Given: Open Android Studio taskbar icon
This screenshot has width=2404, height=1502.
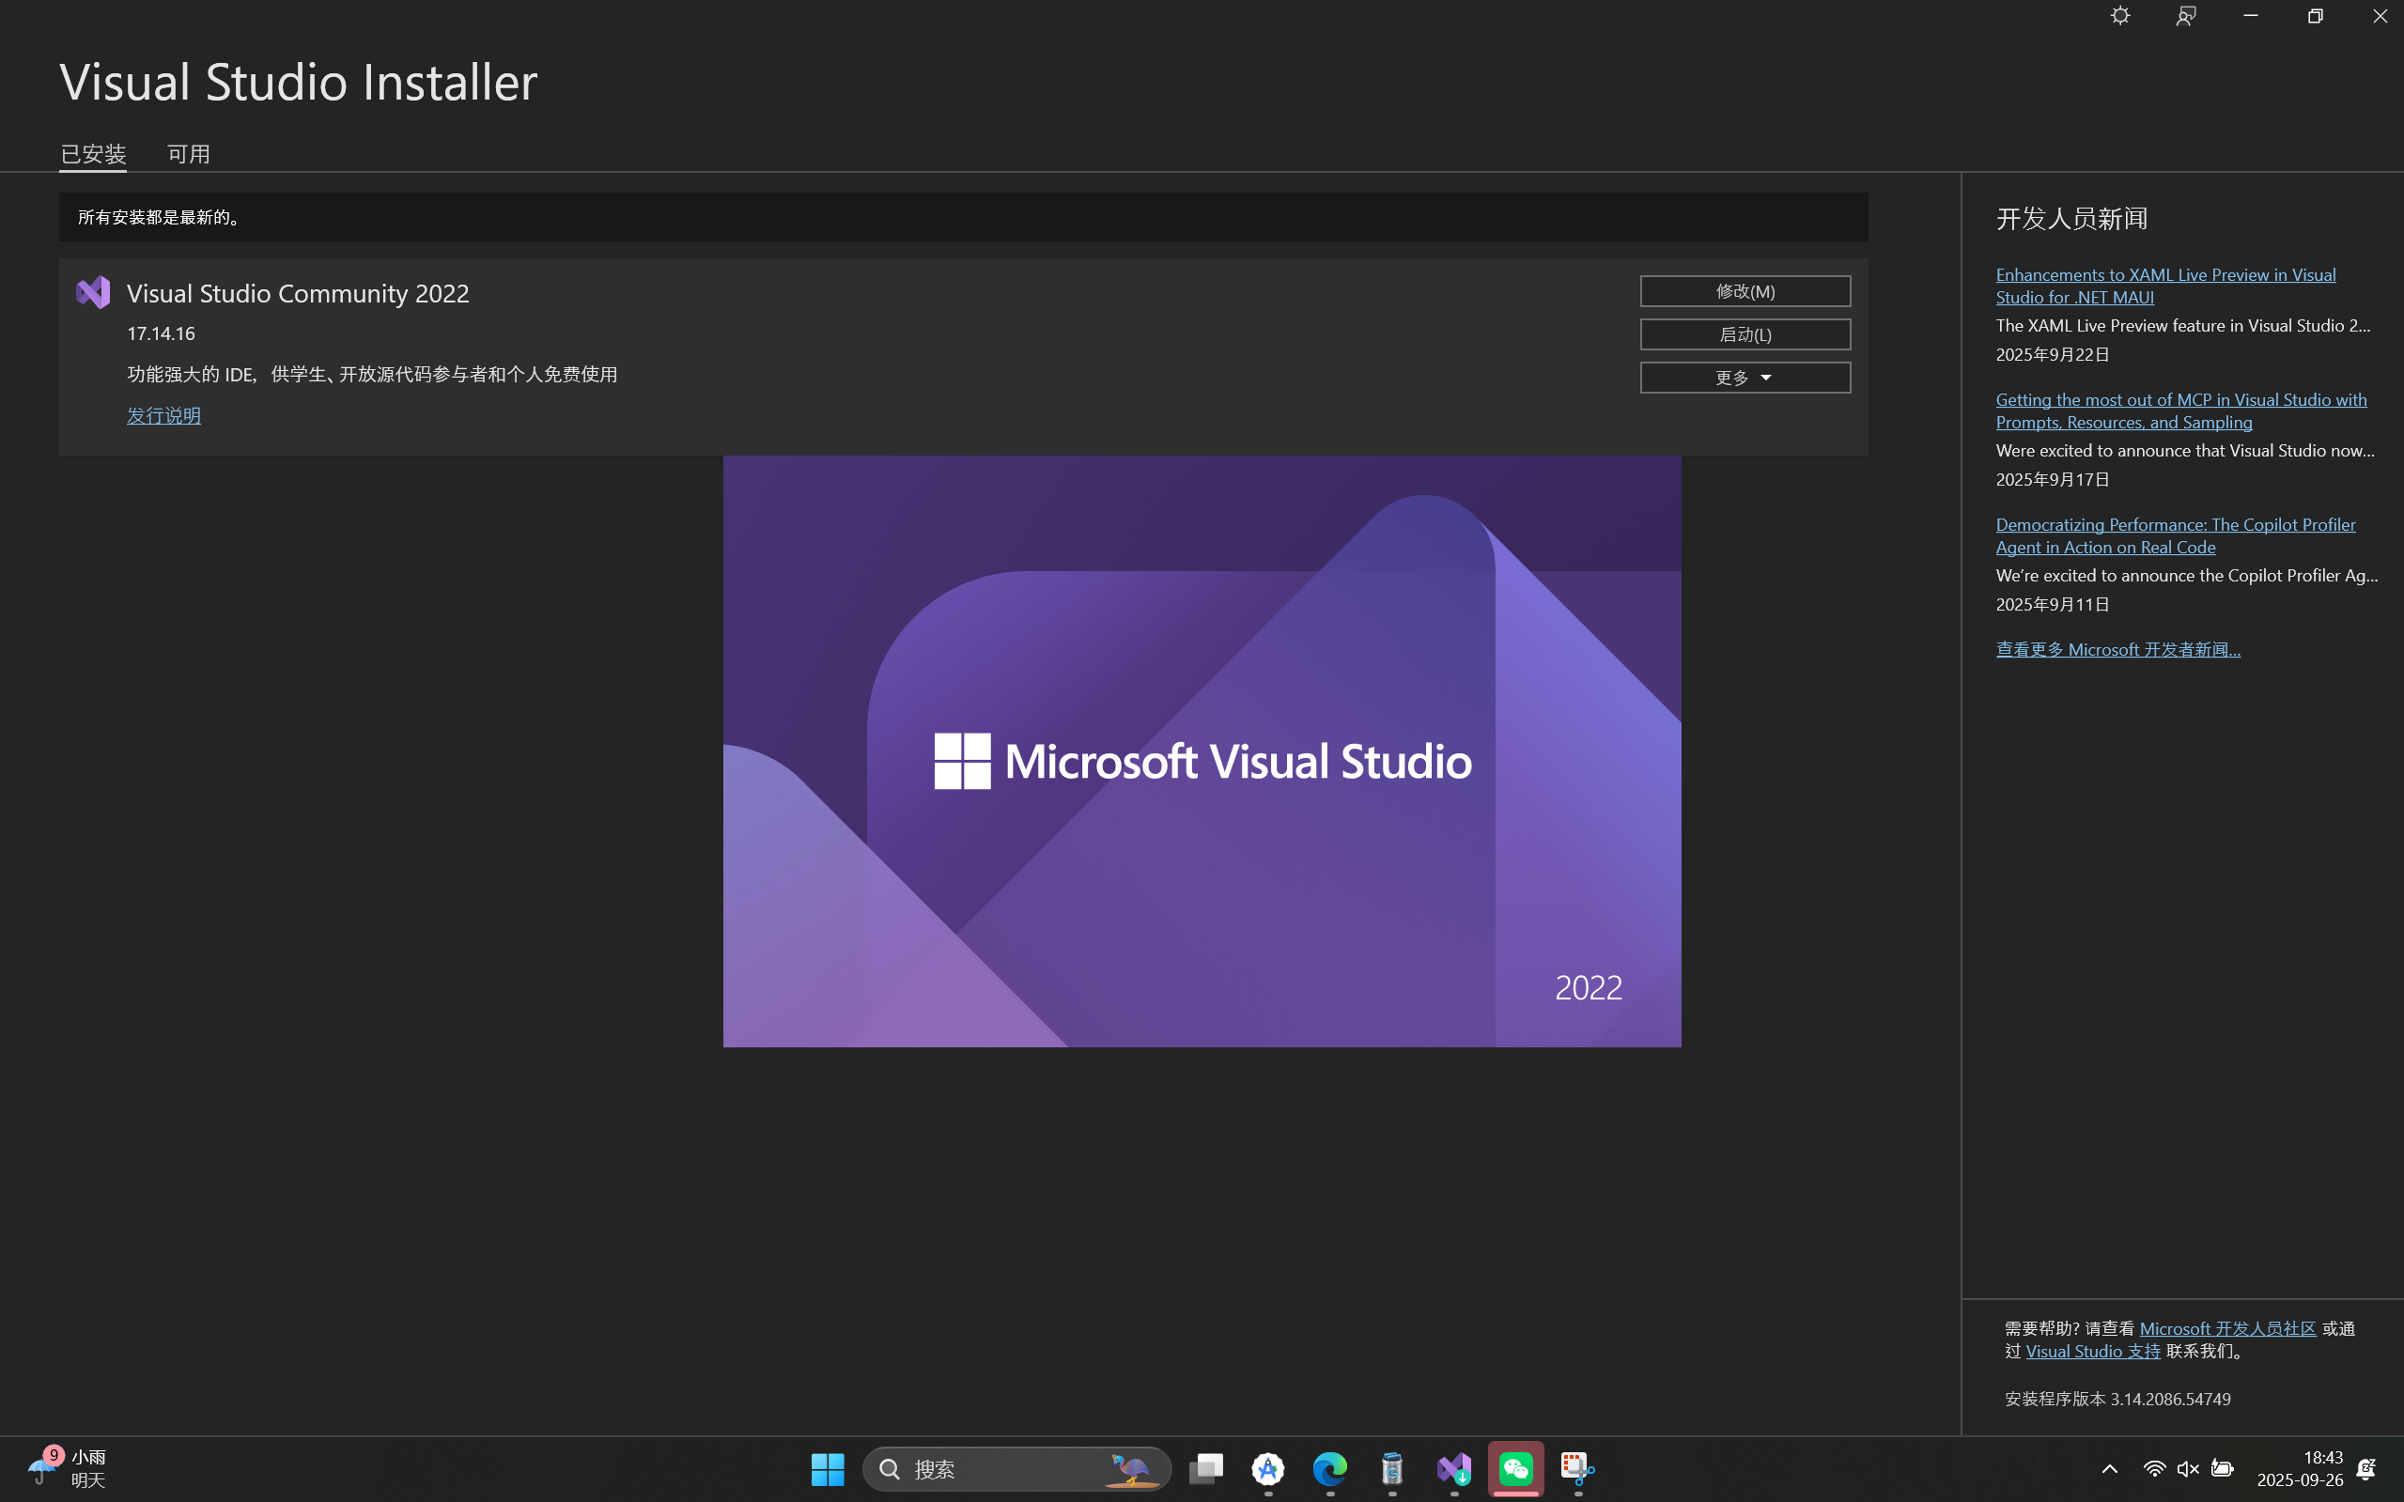Looking at the screenshot, I should (1268, 1468).
